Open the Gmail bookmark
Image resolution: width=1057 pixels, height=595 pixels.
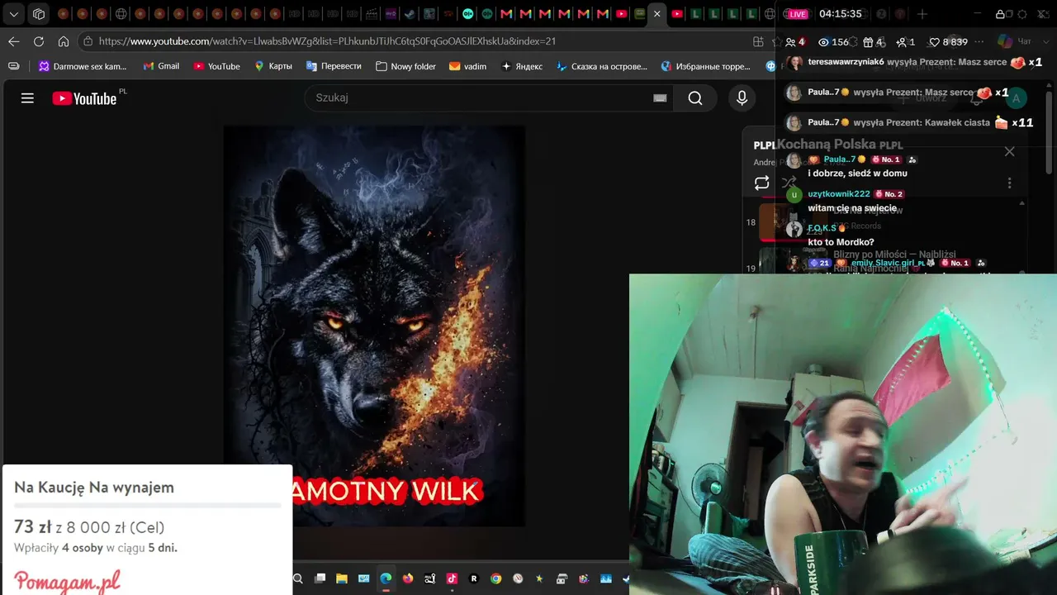click(x=161, y=66)
